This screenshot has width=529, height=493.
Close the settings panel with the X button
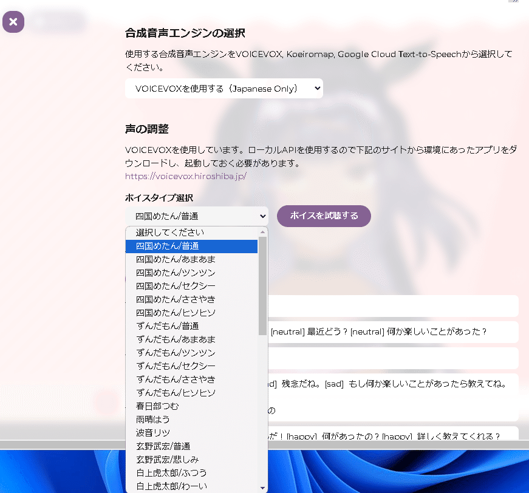pos(13,22)
